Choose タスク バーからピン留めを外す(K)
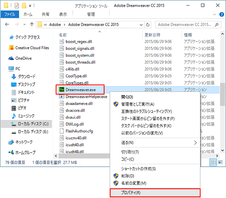This screenshot has width=226, height=198. pos(155,126)
